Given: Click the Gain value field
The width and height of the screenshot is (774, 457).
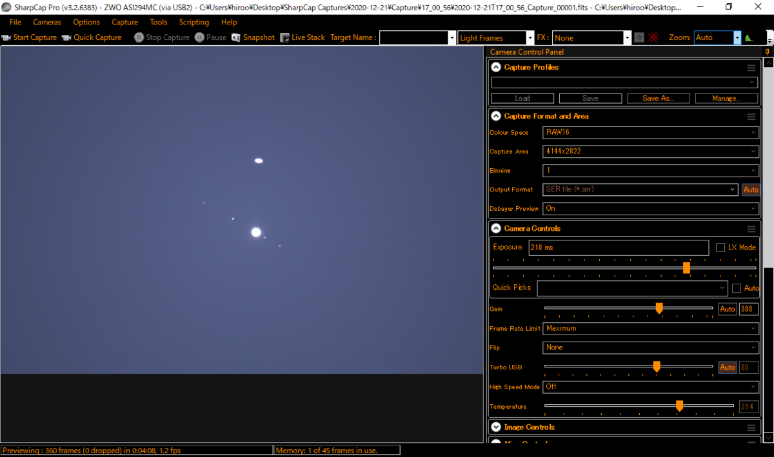Looking at the screenshot, I should click(748, 309).
